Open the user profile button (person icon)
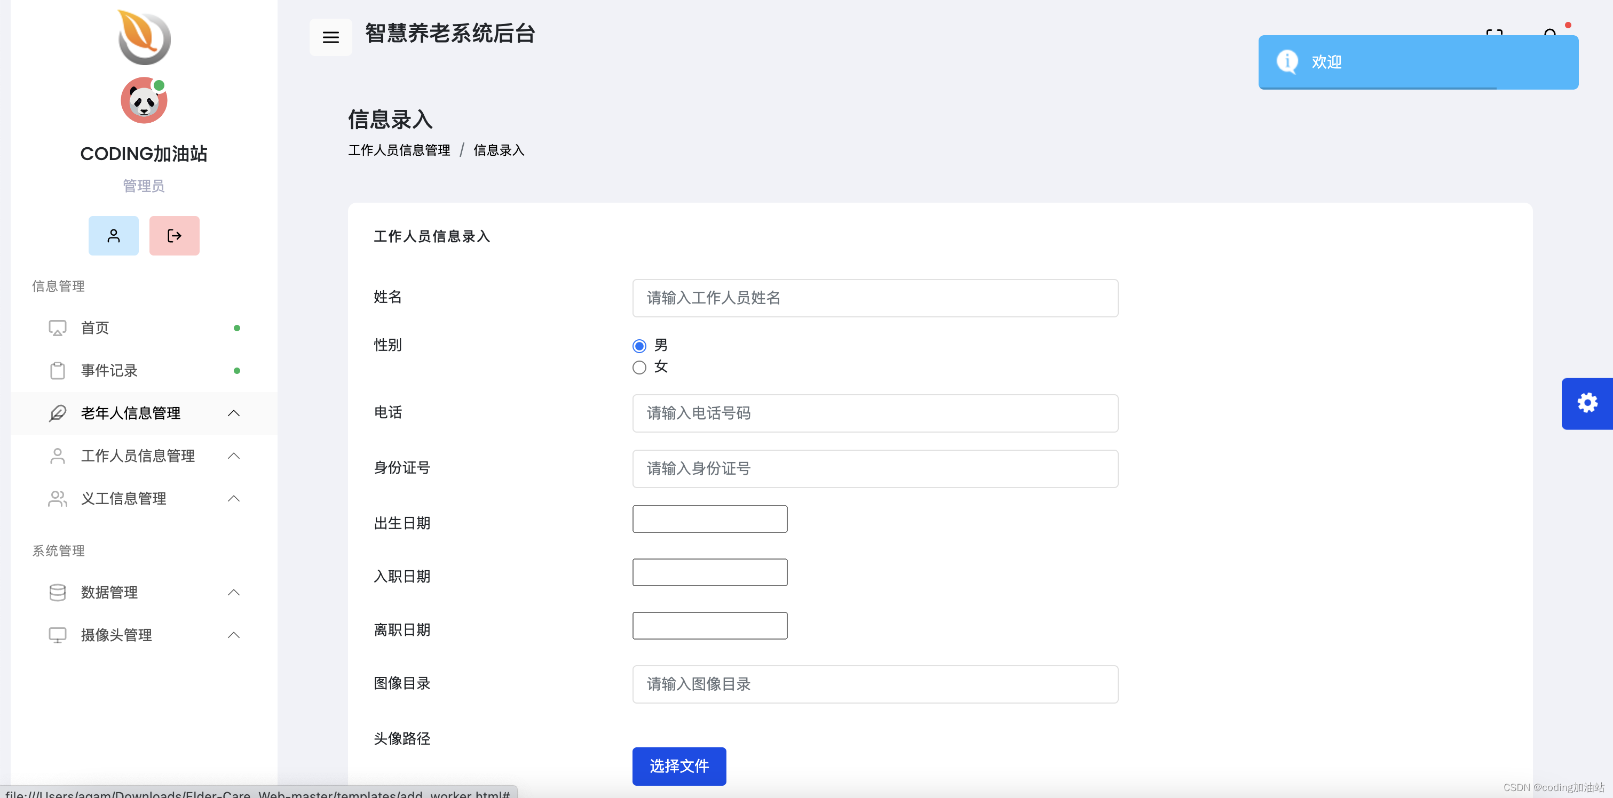 pyautogui.click(x=113, y=236)
